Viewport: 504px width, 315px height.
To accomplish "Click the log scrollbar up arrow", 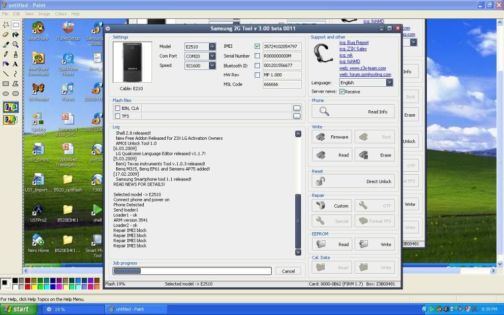I will [x=298, y=134].
